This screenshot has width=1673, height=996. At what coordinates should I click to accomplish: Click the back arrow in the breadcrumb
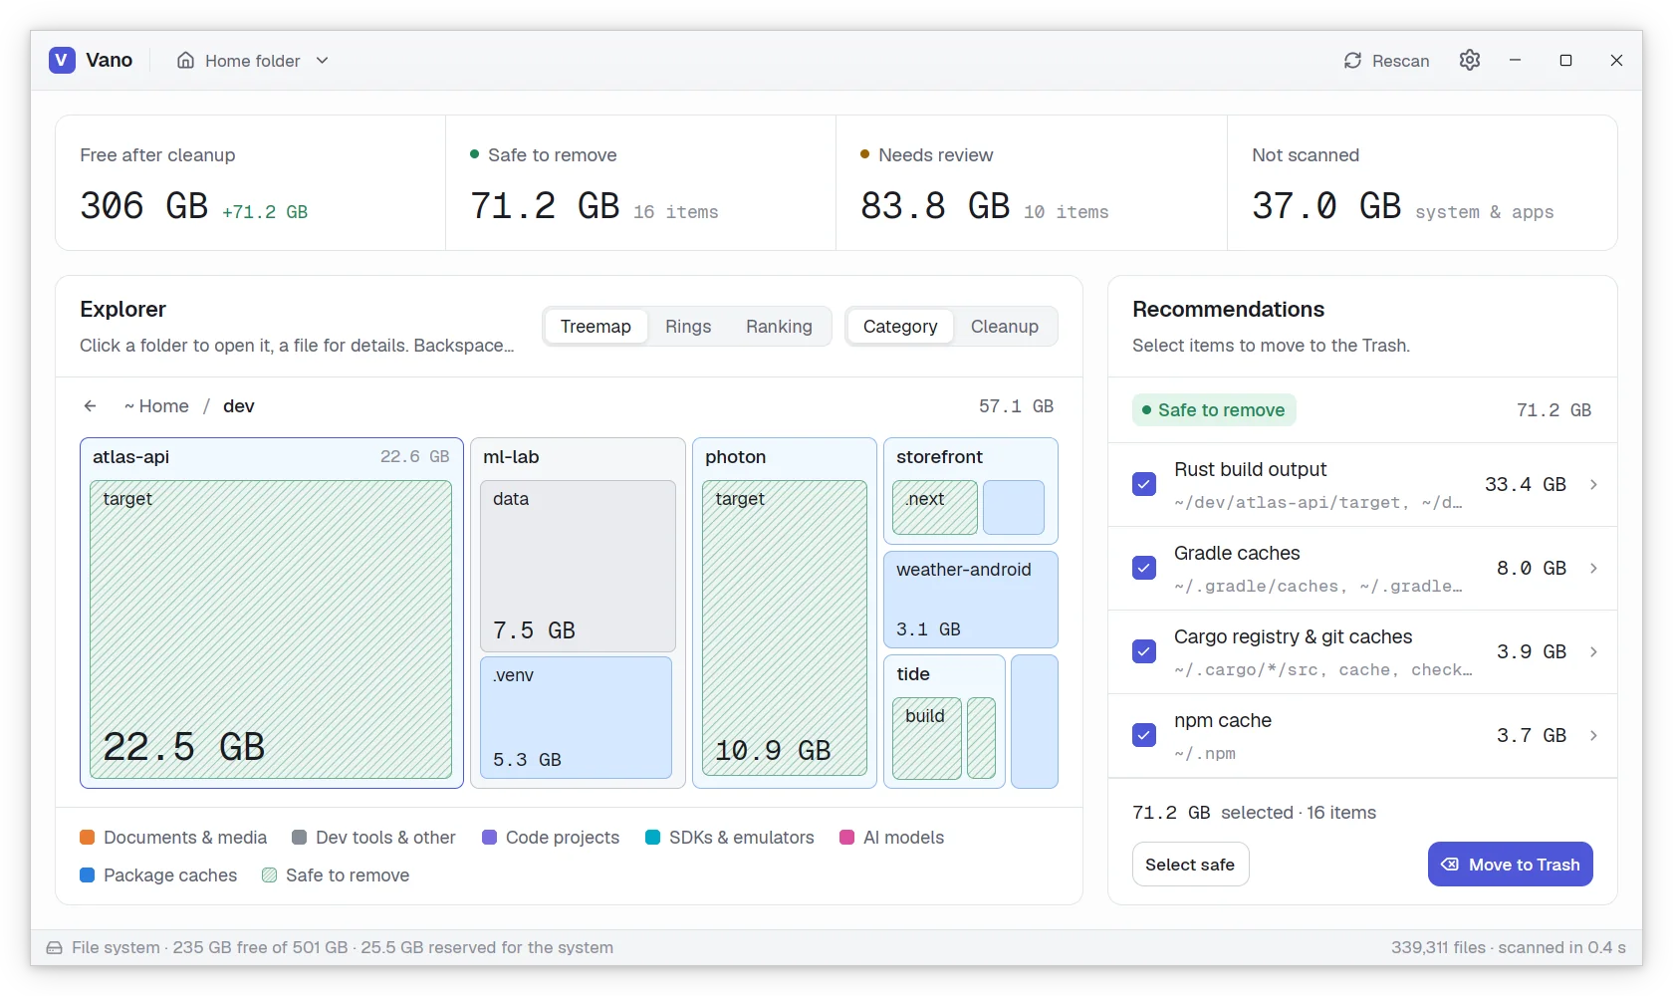91,406
